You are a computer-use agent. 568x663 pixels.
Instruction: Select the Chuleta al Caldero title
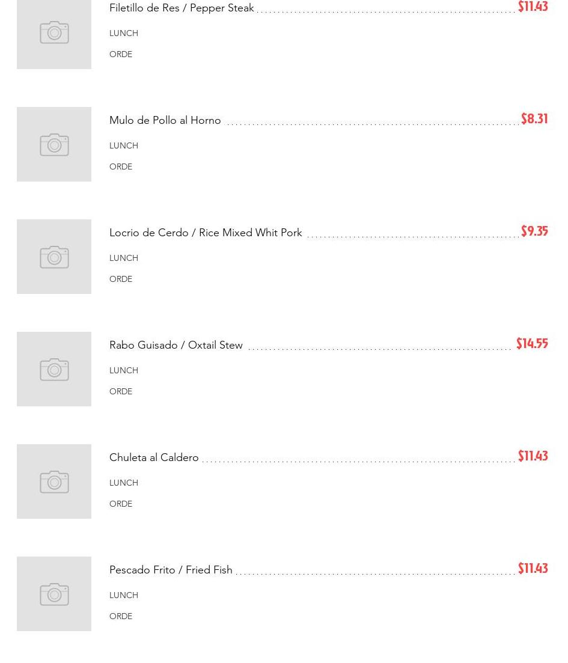coord(154,457)
